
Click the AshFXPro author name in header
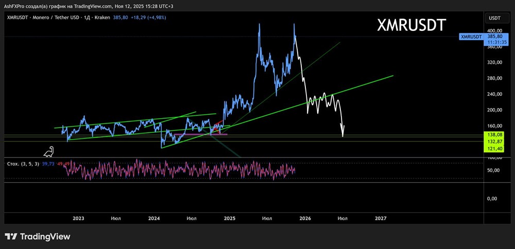(15, 5)
